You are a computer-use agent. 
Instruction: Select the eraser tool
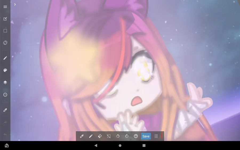click(100, 136)
